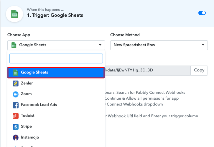This screenshot has height=147, width=214.
Task: Click the Todoist red icon
Action: (16, 116)
